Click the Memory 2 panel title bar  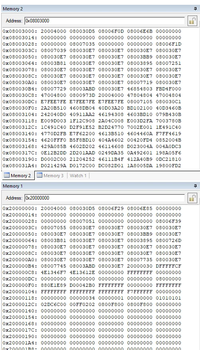tap(100, 9)
